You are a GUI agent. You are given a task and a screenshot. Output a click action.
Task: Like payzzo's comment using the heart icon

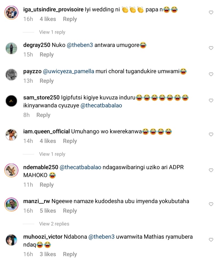pyautogui.click(x=211, y=74)
